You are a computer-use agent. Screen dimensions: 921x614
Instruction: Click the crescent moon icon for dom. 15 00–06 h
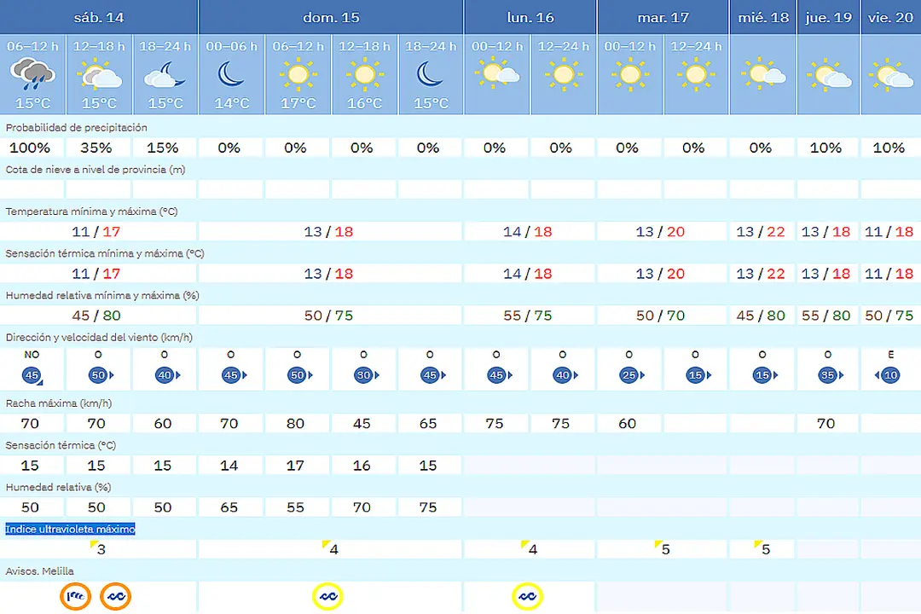pyautogui.click(x=231, y=75)
